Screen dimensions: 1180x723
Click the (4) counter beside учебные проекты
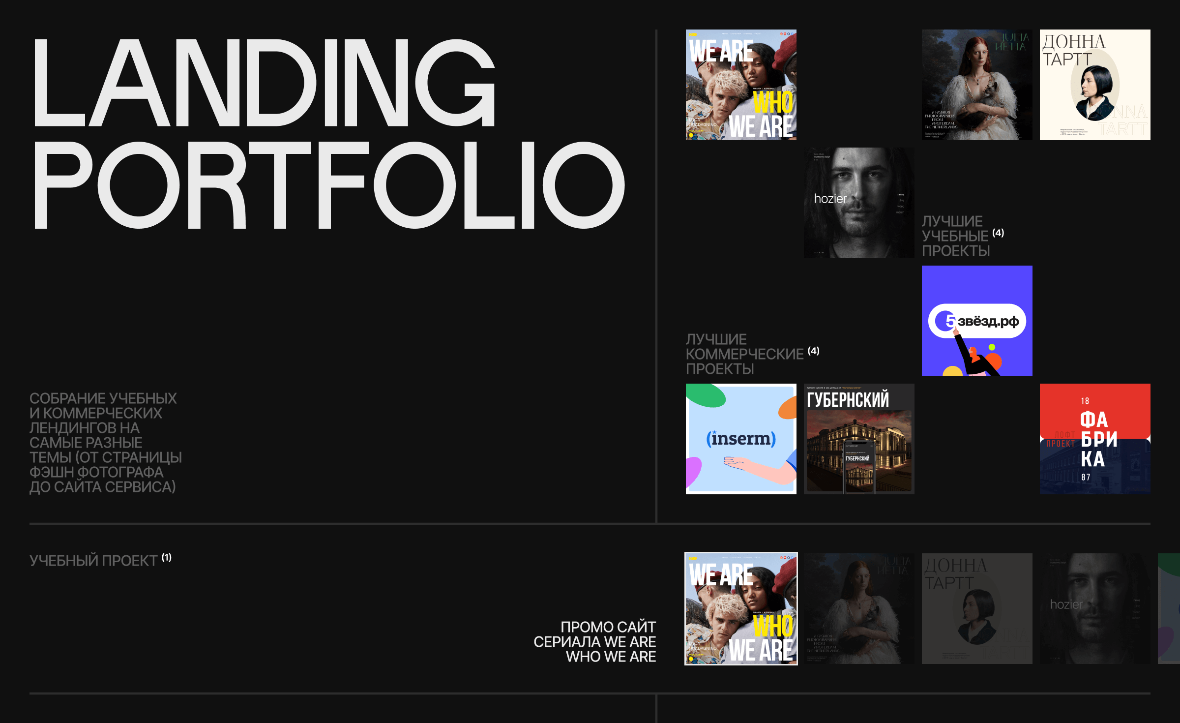[998, 233]
